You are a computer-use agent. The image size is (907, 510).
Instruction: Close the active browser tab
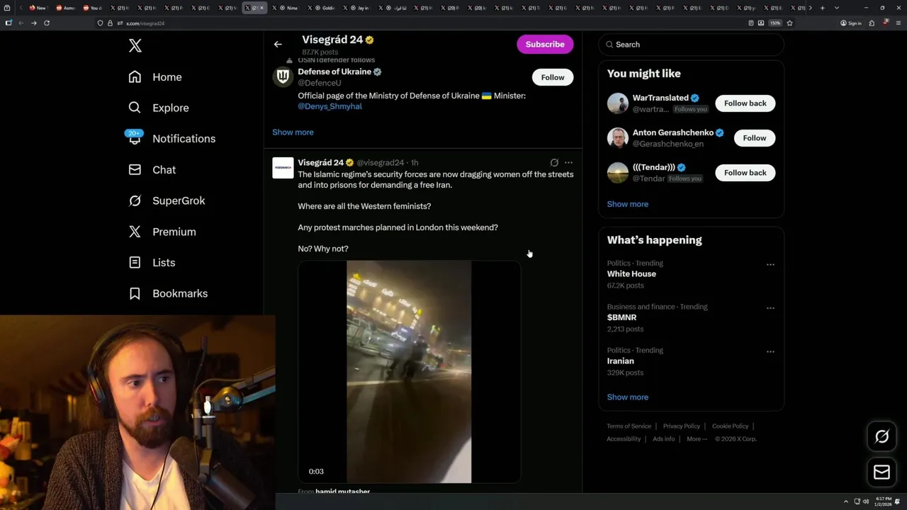pos(261,8)
